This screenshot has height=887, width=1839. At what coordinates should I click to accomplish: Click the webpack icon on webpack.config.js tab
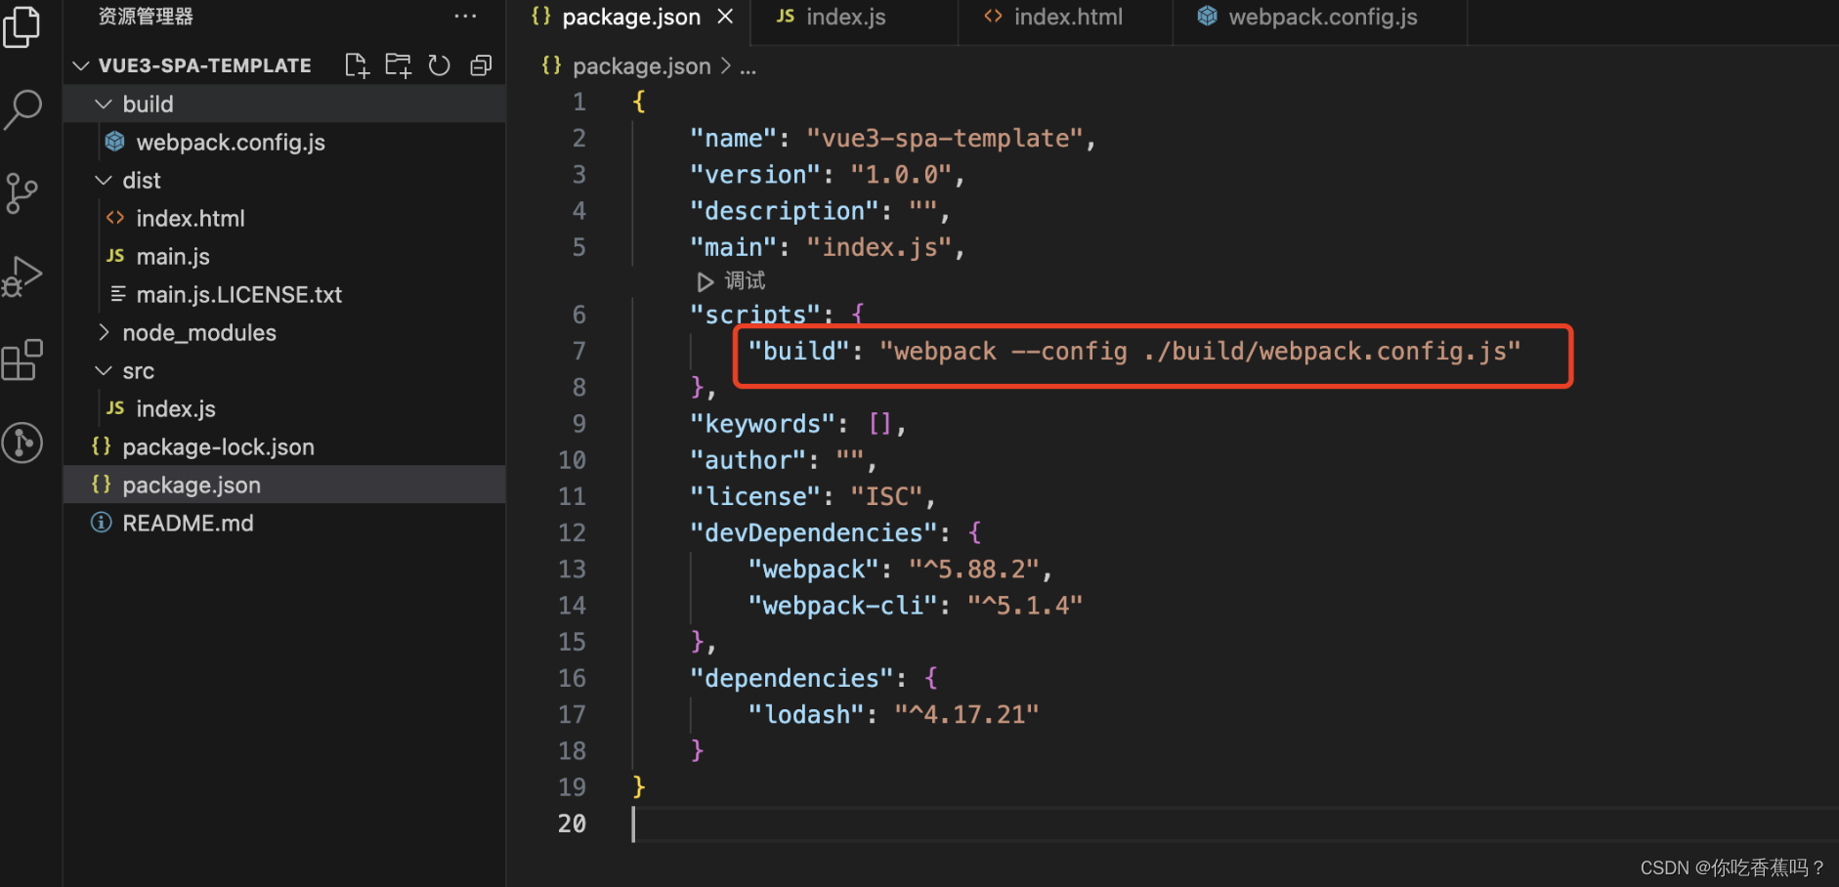coord(1208,16)
